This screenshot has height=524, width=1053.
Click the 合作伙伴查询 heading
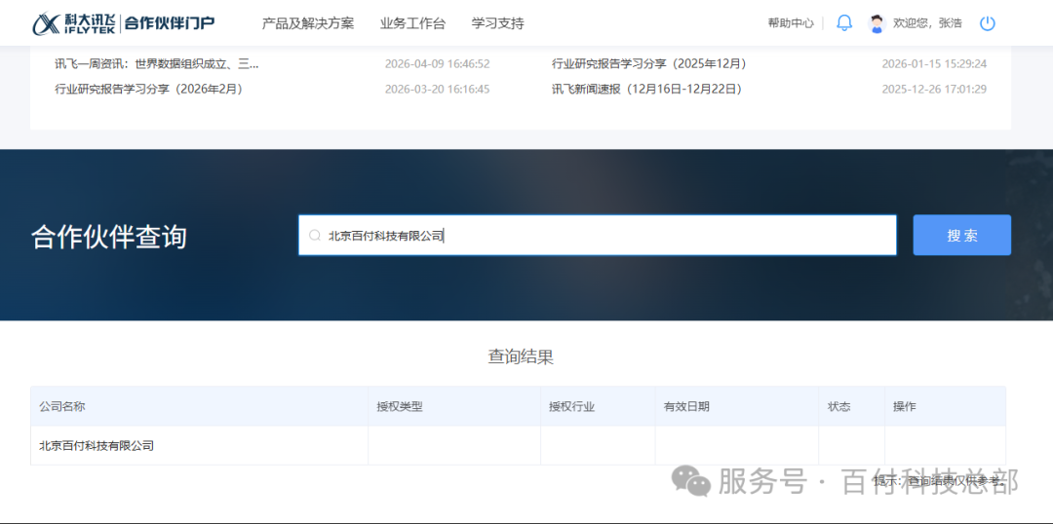(109, 237)
